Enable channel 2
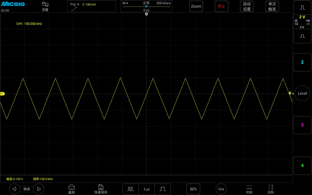312x195 pixels. tap(302, 62)
